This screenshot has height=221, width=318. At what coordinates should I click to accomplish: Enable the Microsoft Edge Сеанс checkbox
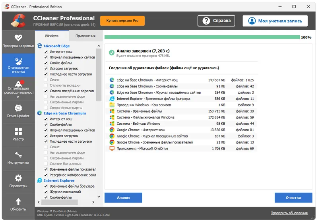pyautogui.click(x=46, y=79)
